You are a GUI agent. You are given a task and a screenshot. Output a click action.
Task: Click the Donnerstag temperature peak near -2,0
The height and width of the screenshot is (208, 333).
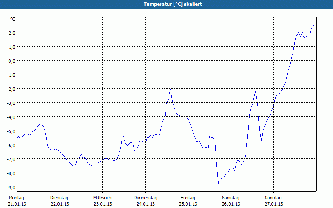171,89
